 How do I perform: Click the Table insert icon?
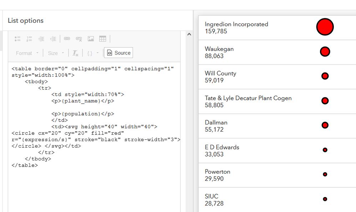click(103, 39)
